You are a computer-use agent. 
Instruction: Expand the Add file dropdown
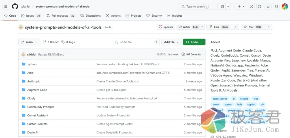pos(171,42)
